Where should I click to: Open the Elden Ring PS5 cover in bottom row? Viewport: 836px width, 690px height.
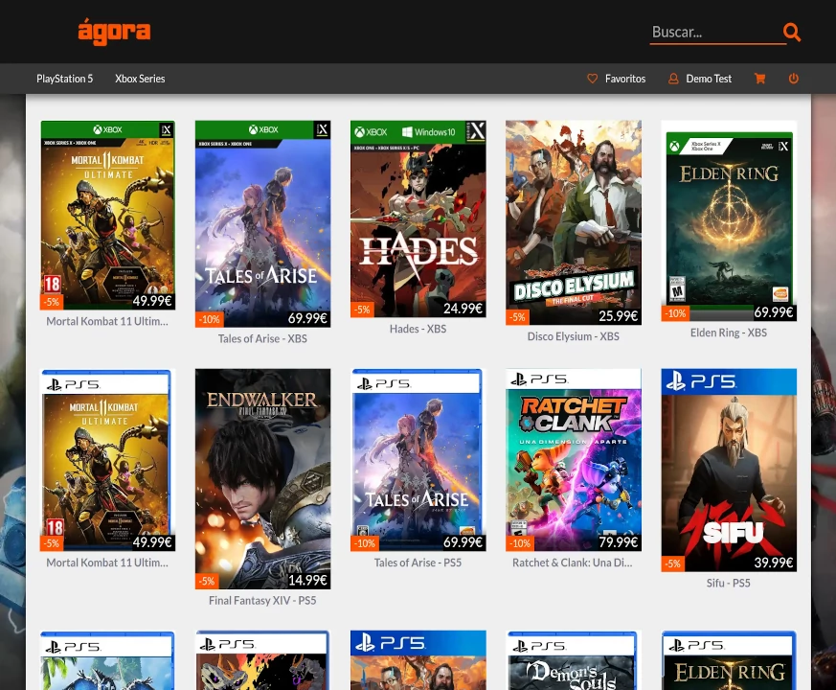729,660
